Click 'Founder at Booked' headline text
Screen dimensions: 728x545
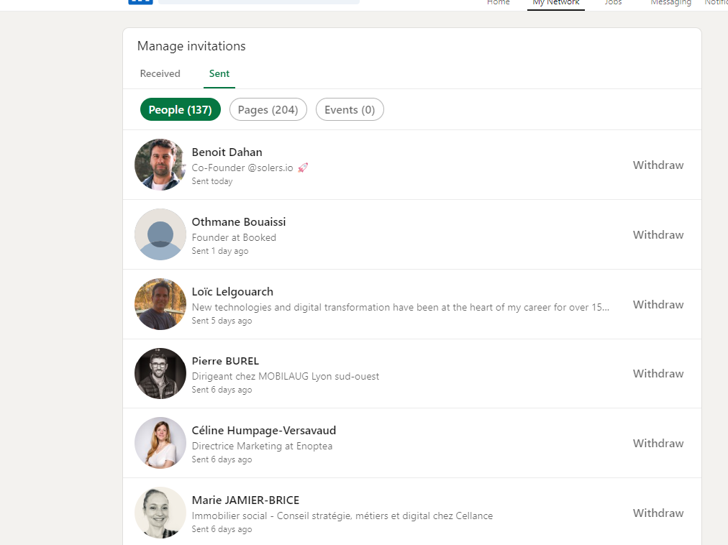pos(234,238)
